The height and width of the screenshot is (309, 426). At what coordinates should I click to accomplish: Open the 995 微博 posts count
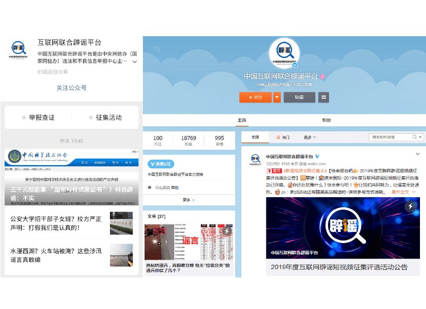219,141
